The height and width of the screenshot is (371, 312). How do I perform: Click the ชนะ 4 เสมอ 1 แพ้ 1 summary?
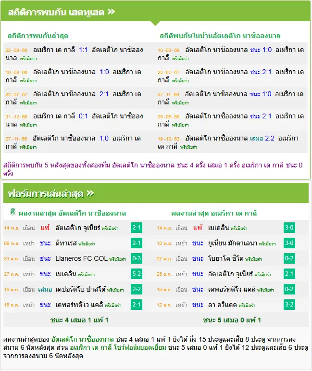[x=79, y=320]
